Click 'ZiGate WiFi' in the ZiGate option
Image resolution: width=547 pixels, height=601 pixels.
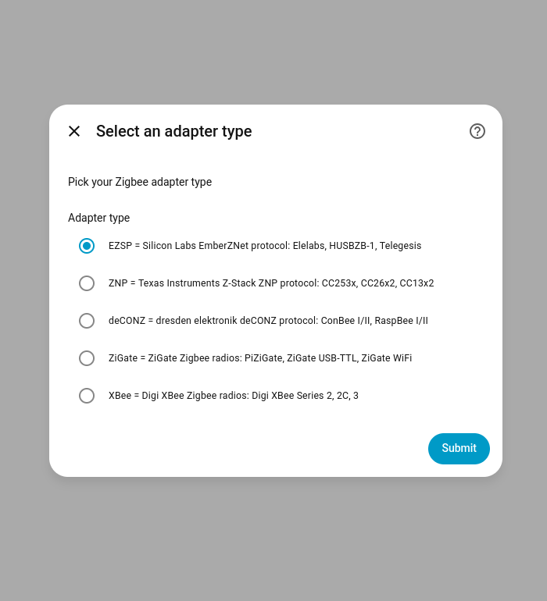(x=386, y=358)
